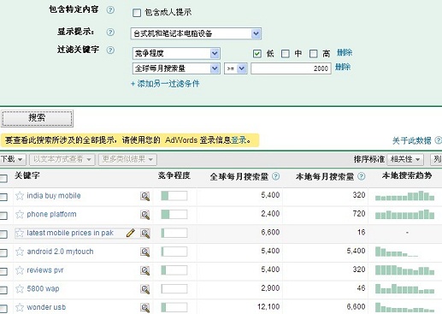
Task: Star the 'phone platform' keyword
Action: point(20,214)
